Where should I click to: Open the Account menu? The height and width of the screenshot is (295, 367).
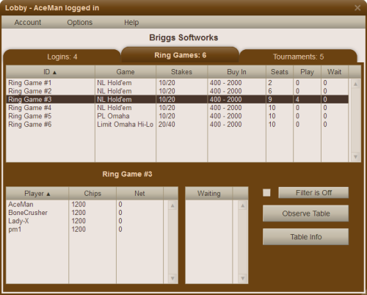click(28, 23)
